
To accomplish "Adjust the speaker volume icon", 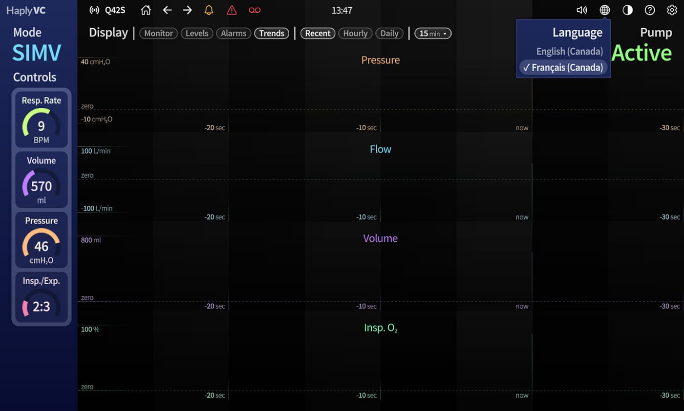I will [x=581, y=9].
